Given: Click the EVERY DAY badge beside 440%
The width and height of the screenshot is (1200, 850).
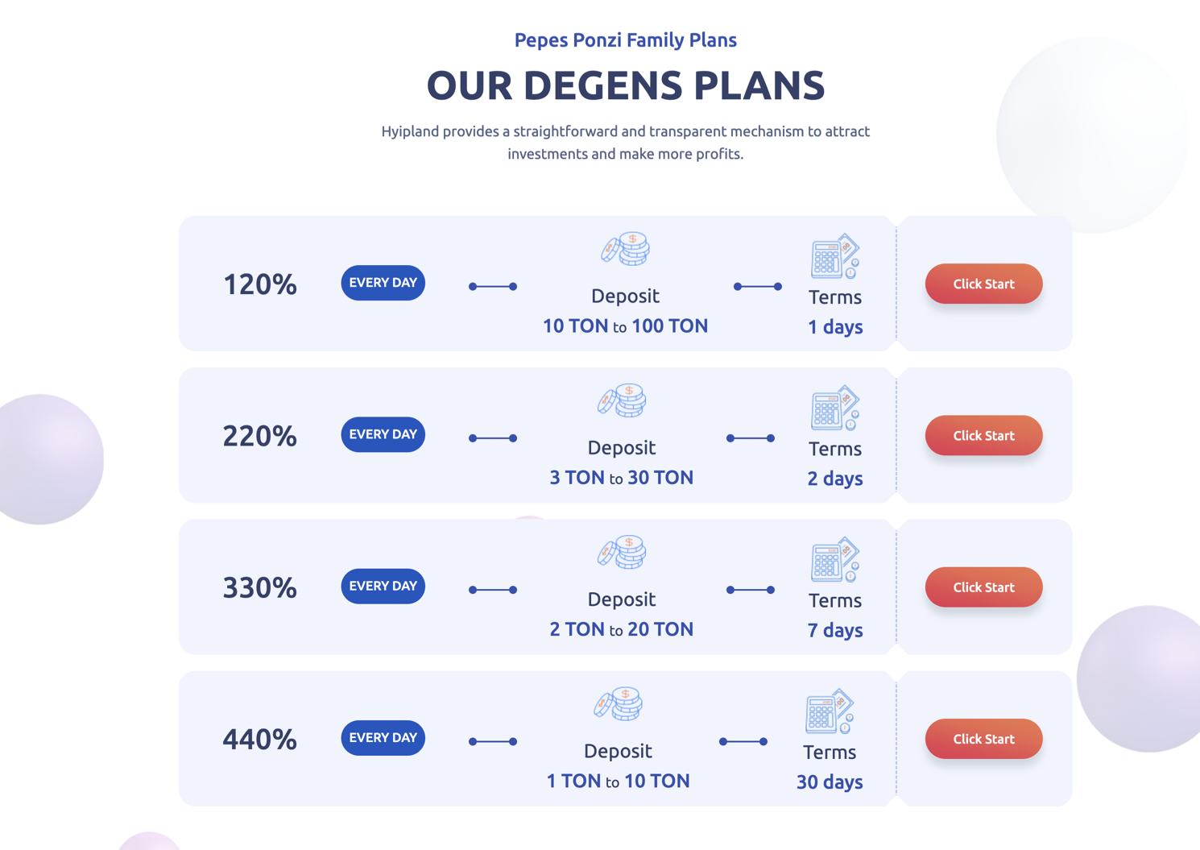Looking at the screenshot, I should pyautogui.click(x=383, y=738).
